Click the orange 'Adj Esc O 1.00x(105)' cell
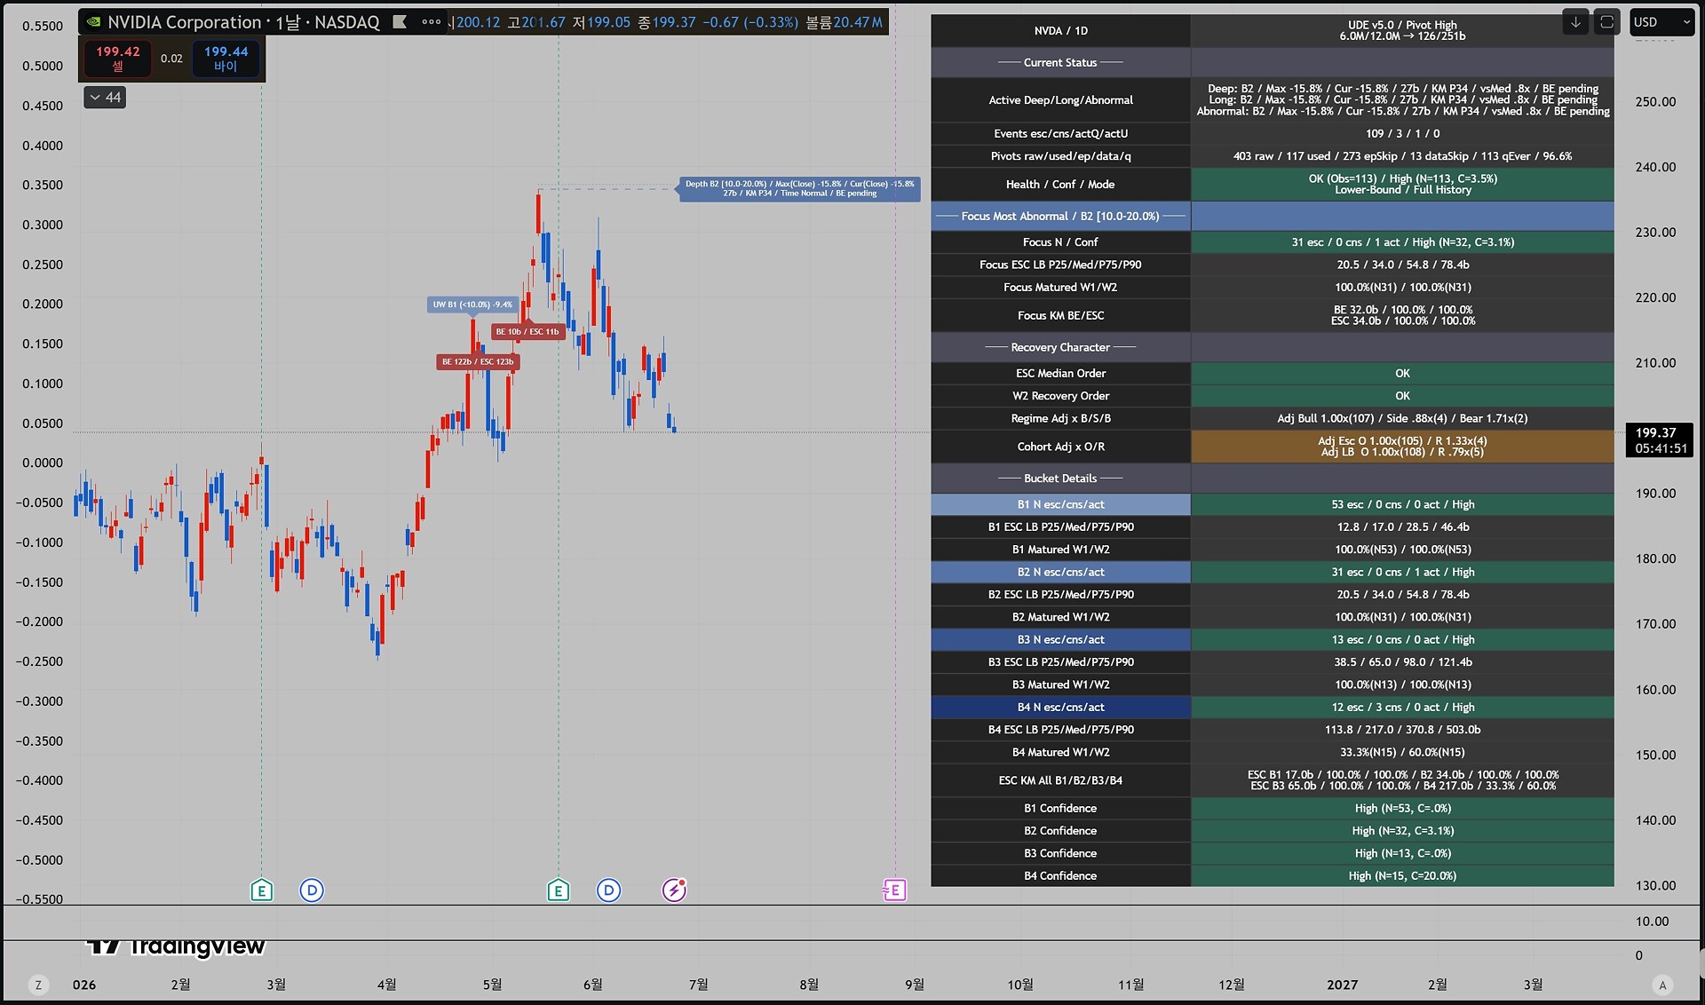Image resolution: width=1705 pixels, height=1005 pixels. pos(1402,447)
